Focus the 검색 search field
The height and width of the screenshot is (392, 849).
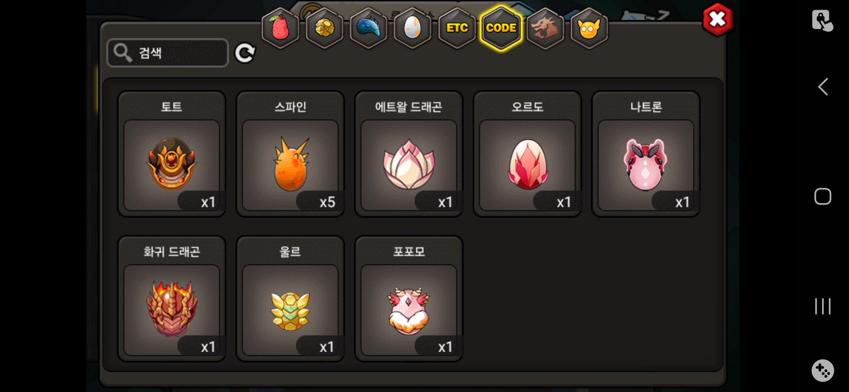pos(168,53)
